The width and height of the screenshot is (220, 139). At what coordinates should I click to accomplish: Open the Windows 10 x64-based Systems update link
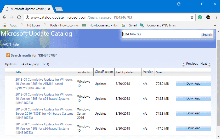click(44, 99)
